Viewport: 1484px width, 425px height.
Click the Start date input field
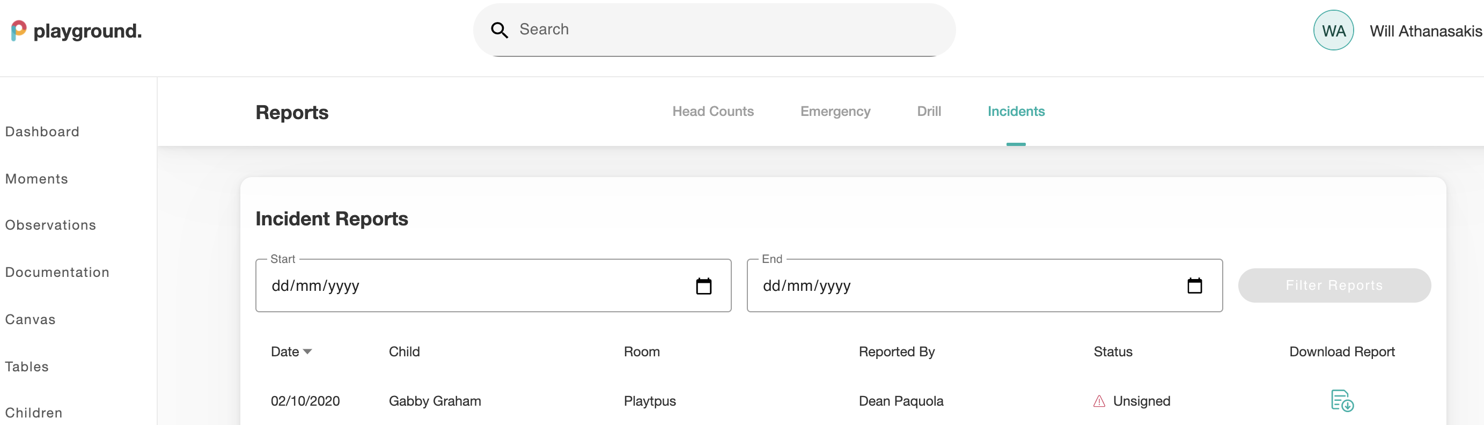click(x=493, y=285)
